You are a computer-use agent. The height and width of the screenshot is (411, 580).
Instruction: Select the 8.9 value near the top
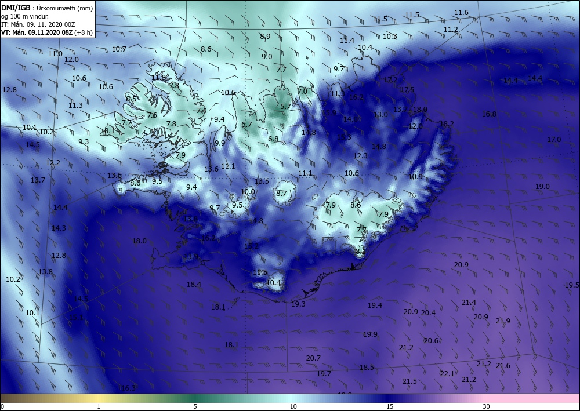pos(265,36)
